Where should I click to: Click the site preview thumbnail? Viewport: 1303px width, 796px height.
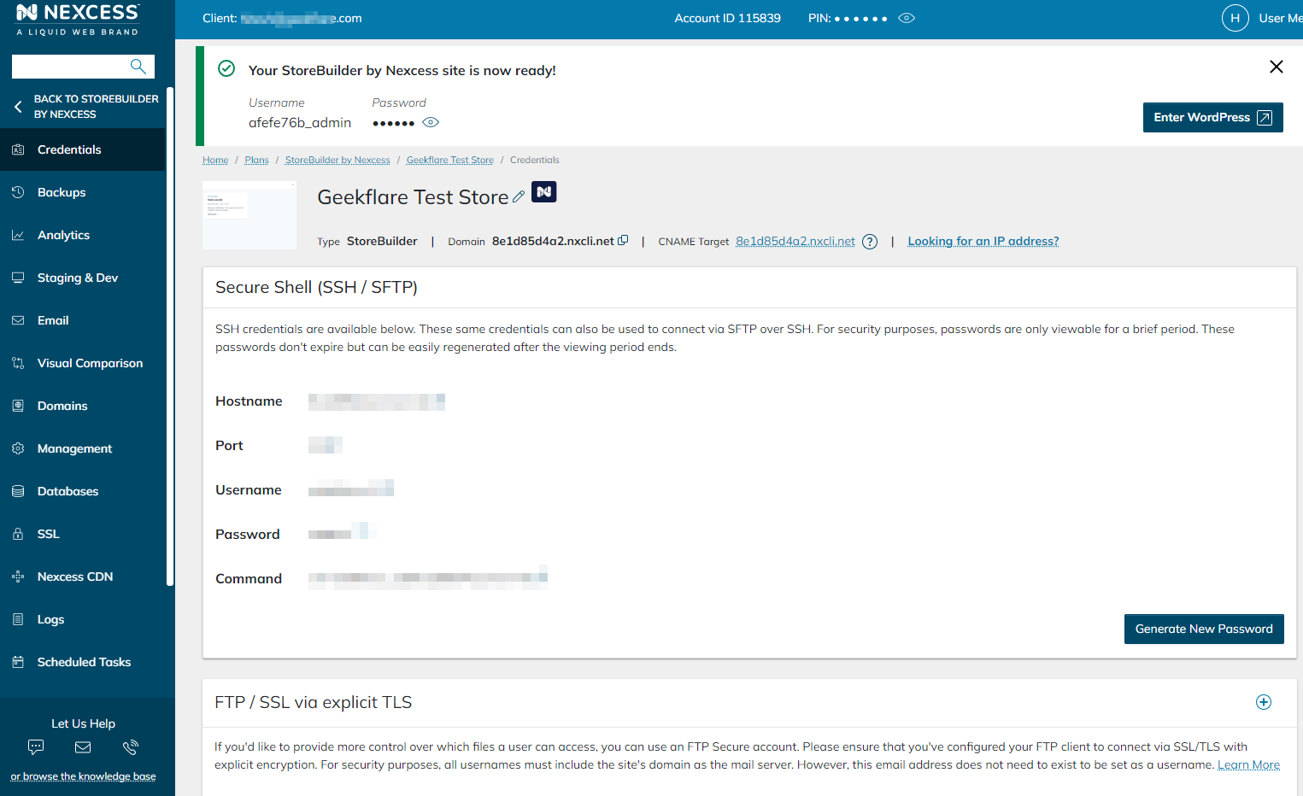tap(249, 215)
